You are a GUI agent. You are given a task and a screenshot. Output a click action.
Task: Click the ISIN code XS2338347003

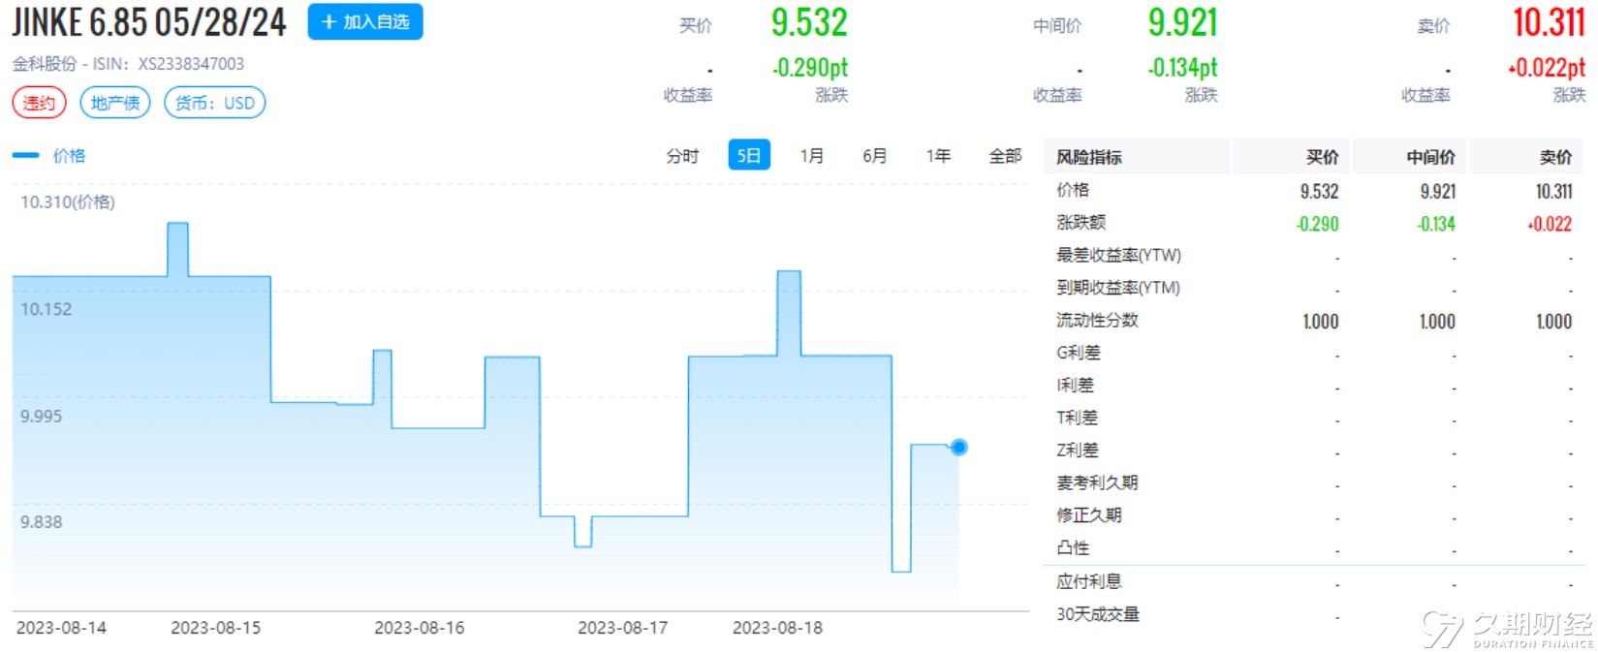[x=191, y=64]
